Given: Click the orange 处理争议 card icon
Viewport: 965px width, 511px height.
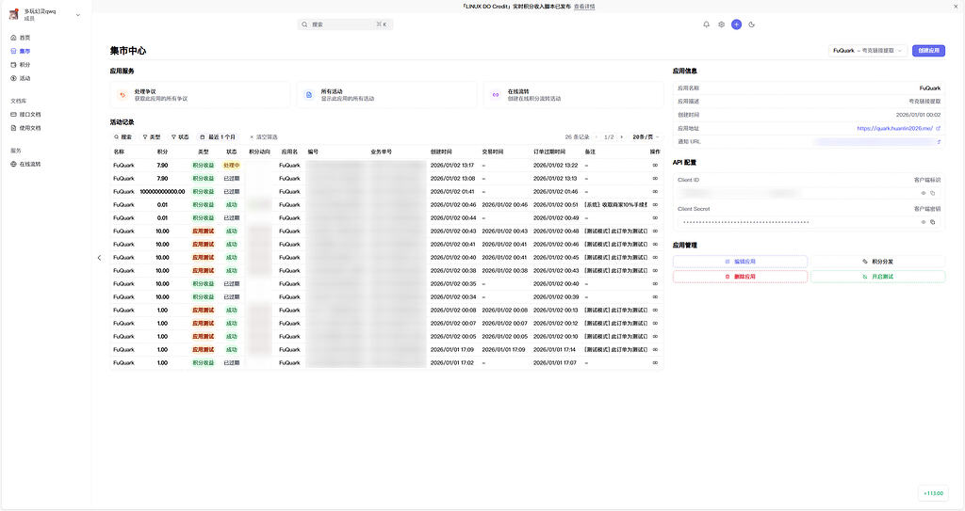Looking at the screenshot, I should pyautogui.click(x=123, y=95).
